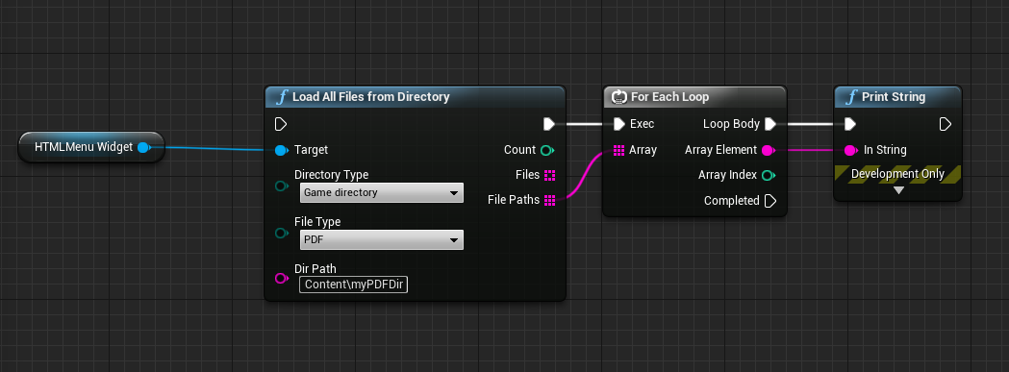Select the Print String node title
Image resolution: width=1009 pixels, height=372 pixels.
(x=894, y=97)
